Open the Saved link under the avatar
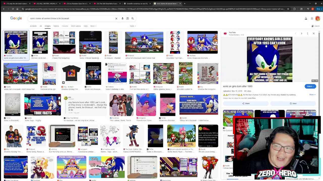 (315, 26)
